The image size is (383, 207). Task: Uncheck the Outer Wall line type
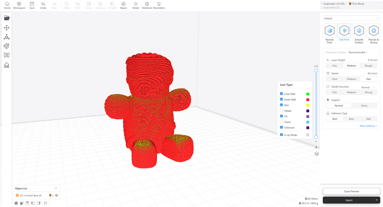(x=282, y=99)
